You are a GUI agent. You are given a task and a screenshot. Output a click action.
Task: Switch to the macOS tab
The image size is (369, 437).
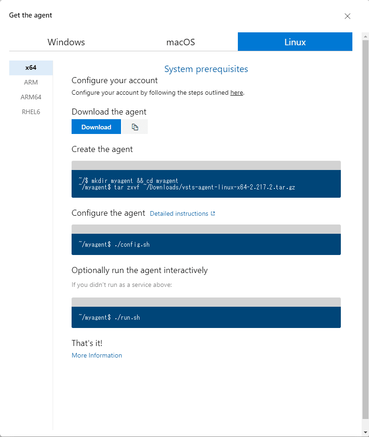[181, 42]
